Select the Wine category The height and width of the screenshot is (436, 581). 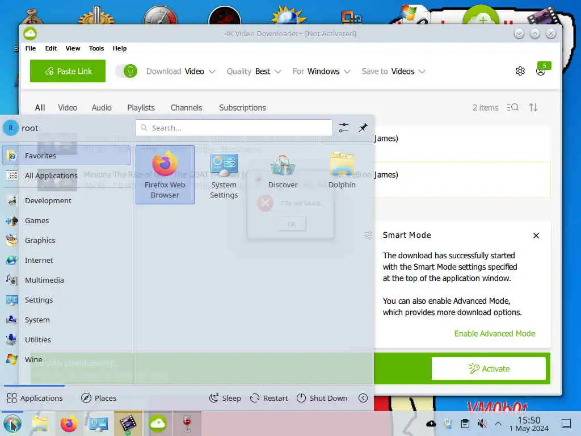(x=66, y=359)
